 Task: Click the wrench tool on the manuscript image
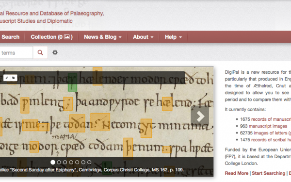coord(7,78)
